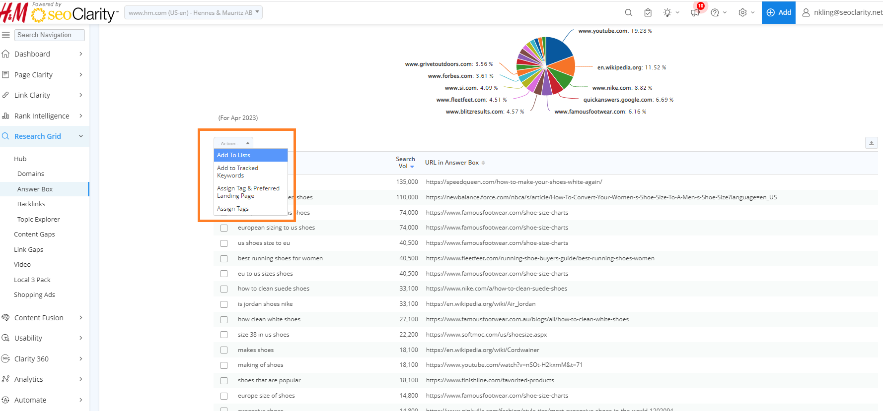Viewport: 883px width, 411px height.
Task: Tick the how to clean suede shoes checkbox
Action: [x=224, y=289]
